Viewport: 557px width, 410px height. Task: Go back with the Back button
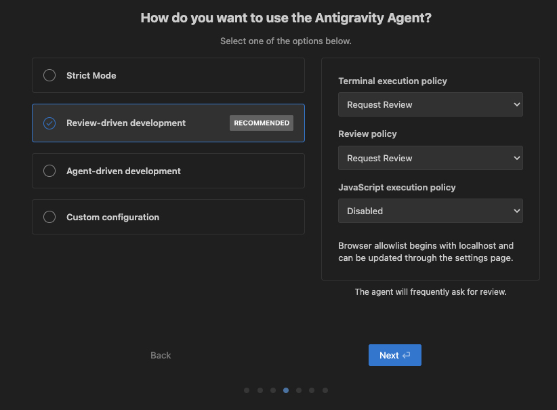tap(161, 355)
